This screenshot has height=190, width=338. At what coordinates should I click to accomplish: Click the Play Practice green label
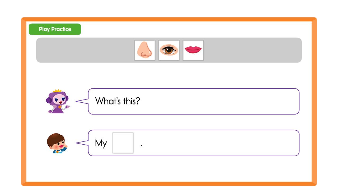click(55, 29)
